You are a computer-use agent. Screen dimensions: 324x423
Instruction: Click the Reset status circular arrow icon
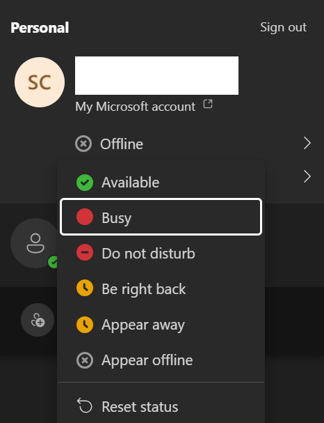point(85,406)
